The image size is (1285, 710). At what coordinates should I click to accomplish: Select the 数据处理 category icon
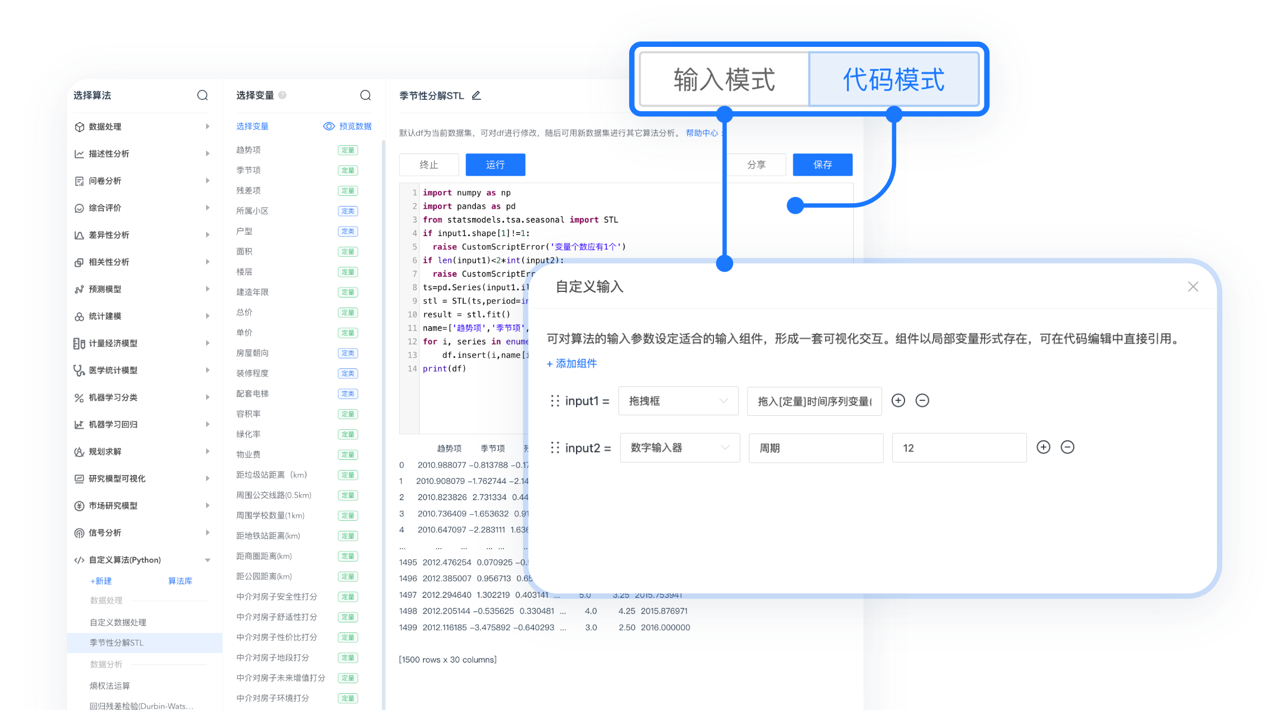(79, 127)
